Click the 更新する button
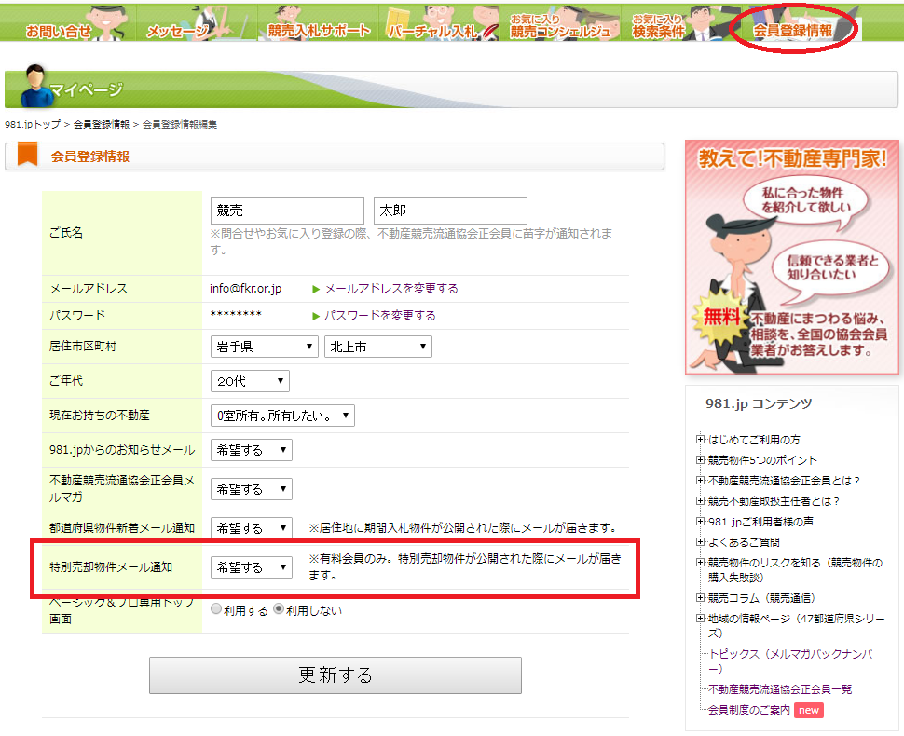This screenshot has height=736, width=904. pos(335,675)
